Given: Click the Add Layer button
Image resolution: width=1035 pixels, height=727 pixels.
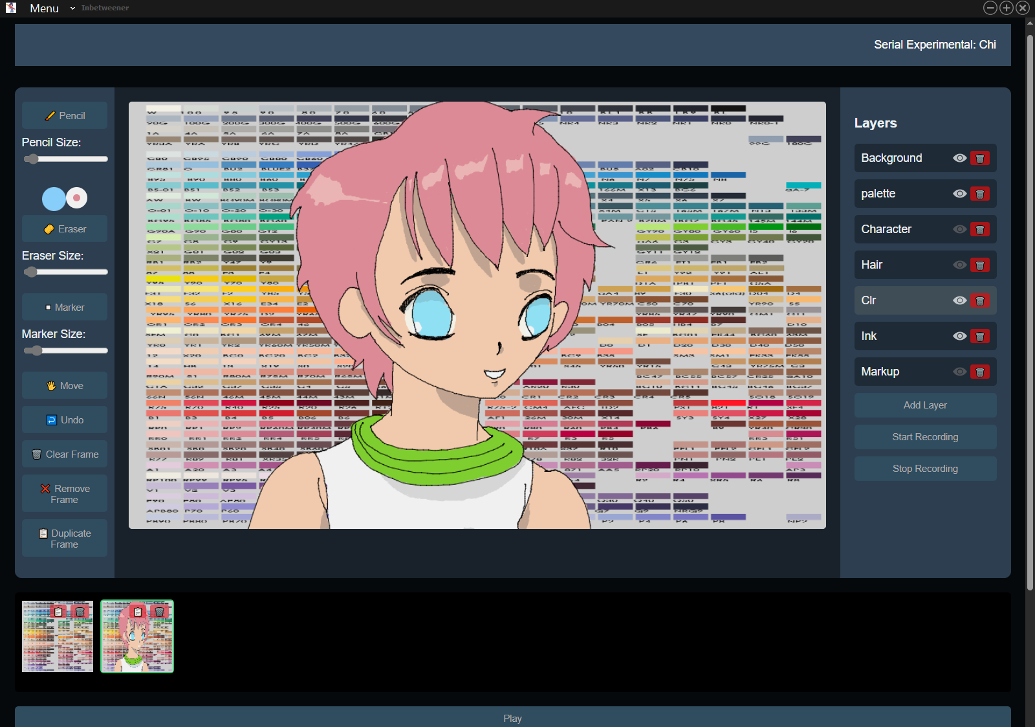Looking at the screenshot, I should pyautogui.click(x=925, y=405).
